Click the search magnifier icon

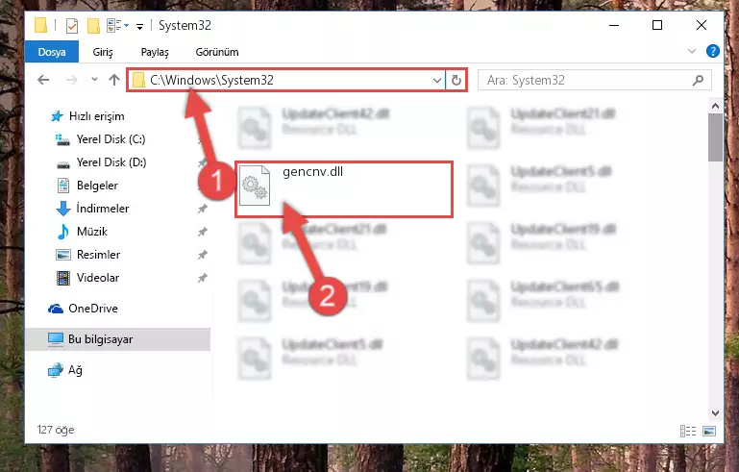pos(698,80)
